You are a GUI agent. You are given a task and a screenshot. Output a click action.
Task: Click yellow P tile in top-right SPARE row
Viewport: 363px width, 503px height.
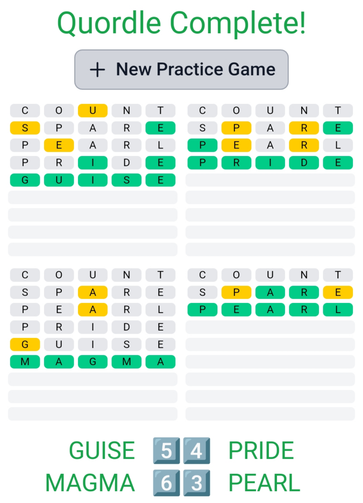[236, 128]
